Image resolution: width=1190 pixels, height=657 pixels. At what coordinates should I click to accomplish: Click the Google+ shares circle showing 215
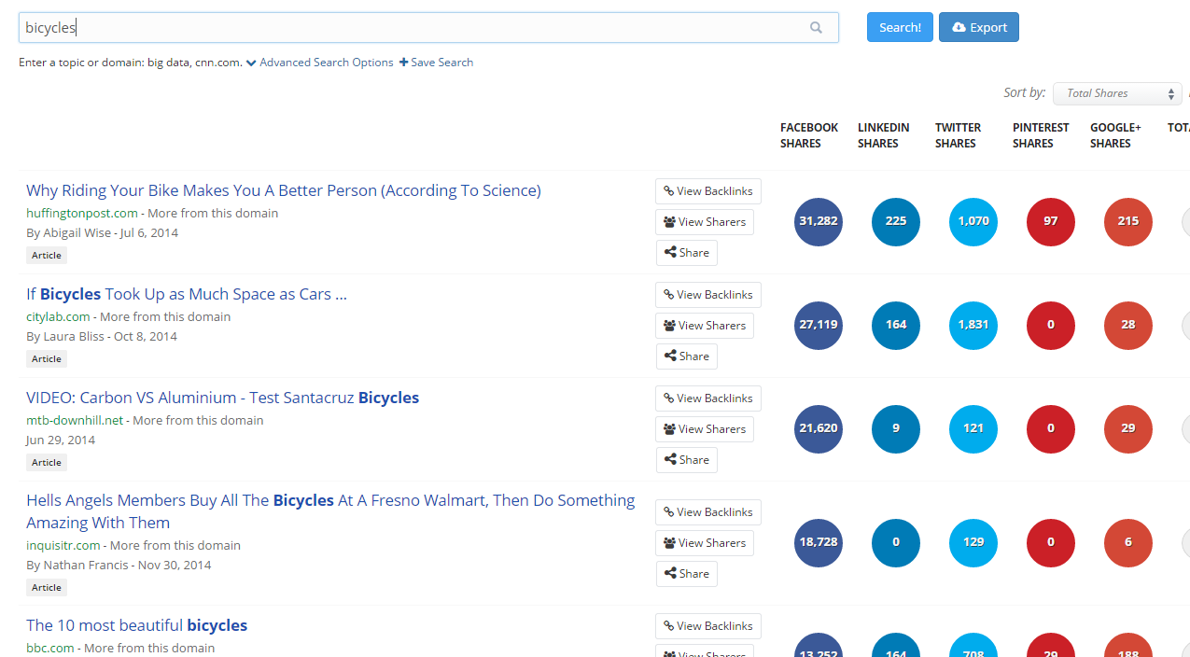click(x=1127, y=221)
